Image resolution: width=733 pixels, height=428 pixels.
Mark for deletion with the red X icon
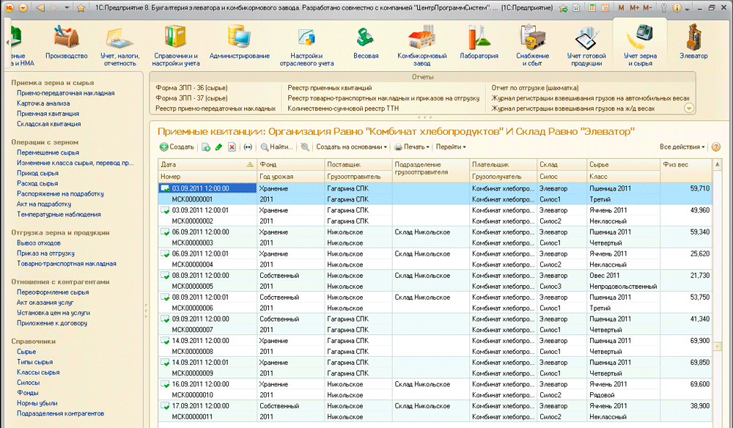point(232,147)
